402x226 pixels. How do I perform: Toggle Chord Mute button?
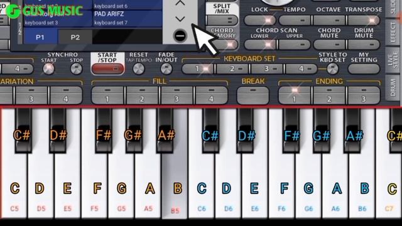click(329, 45)
